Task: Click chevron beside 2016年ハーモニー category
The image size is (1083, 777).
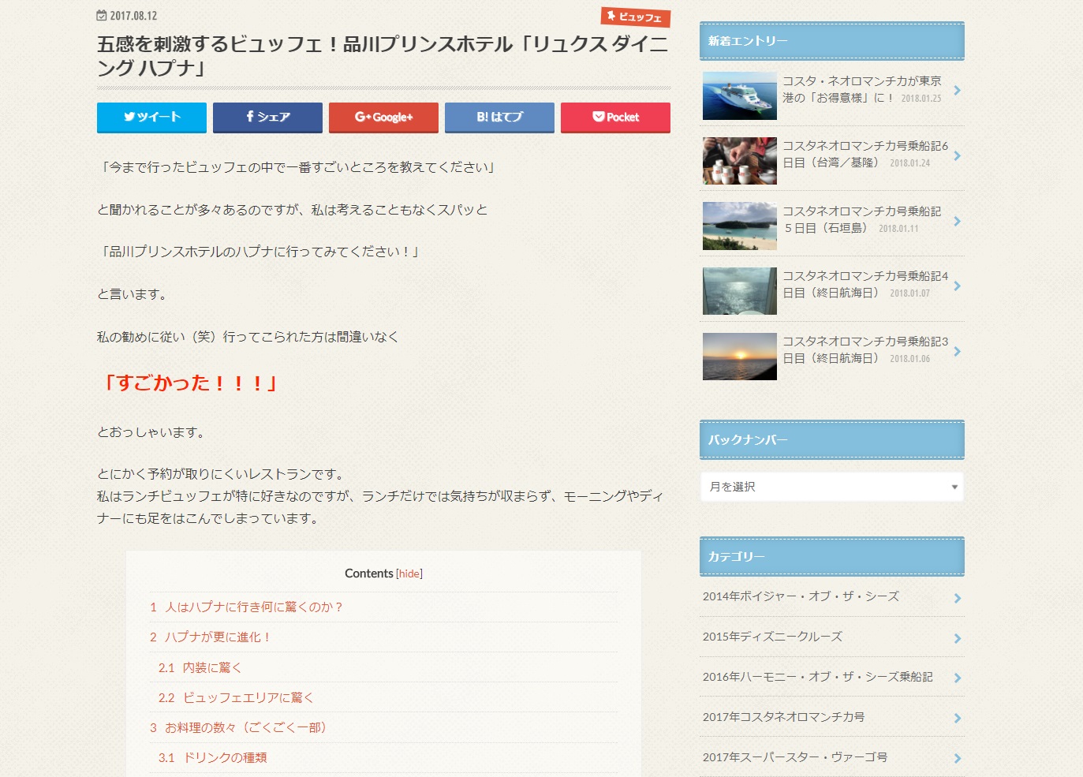Action: [x=957, y=678]
